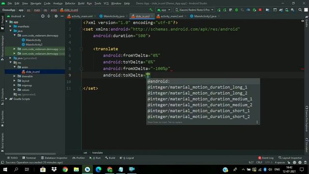Screen dimensions: 309x174
Task: Click the Profile app gauge icon
Action: point(248,10)
